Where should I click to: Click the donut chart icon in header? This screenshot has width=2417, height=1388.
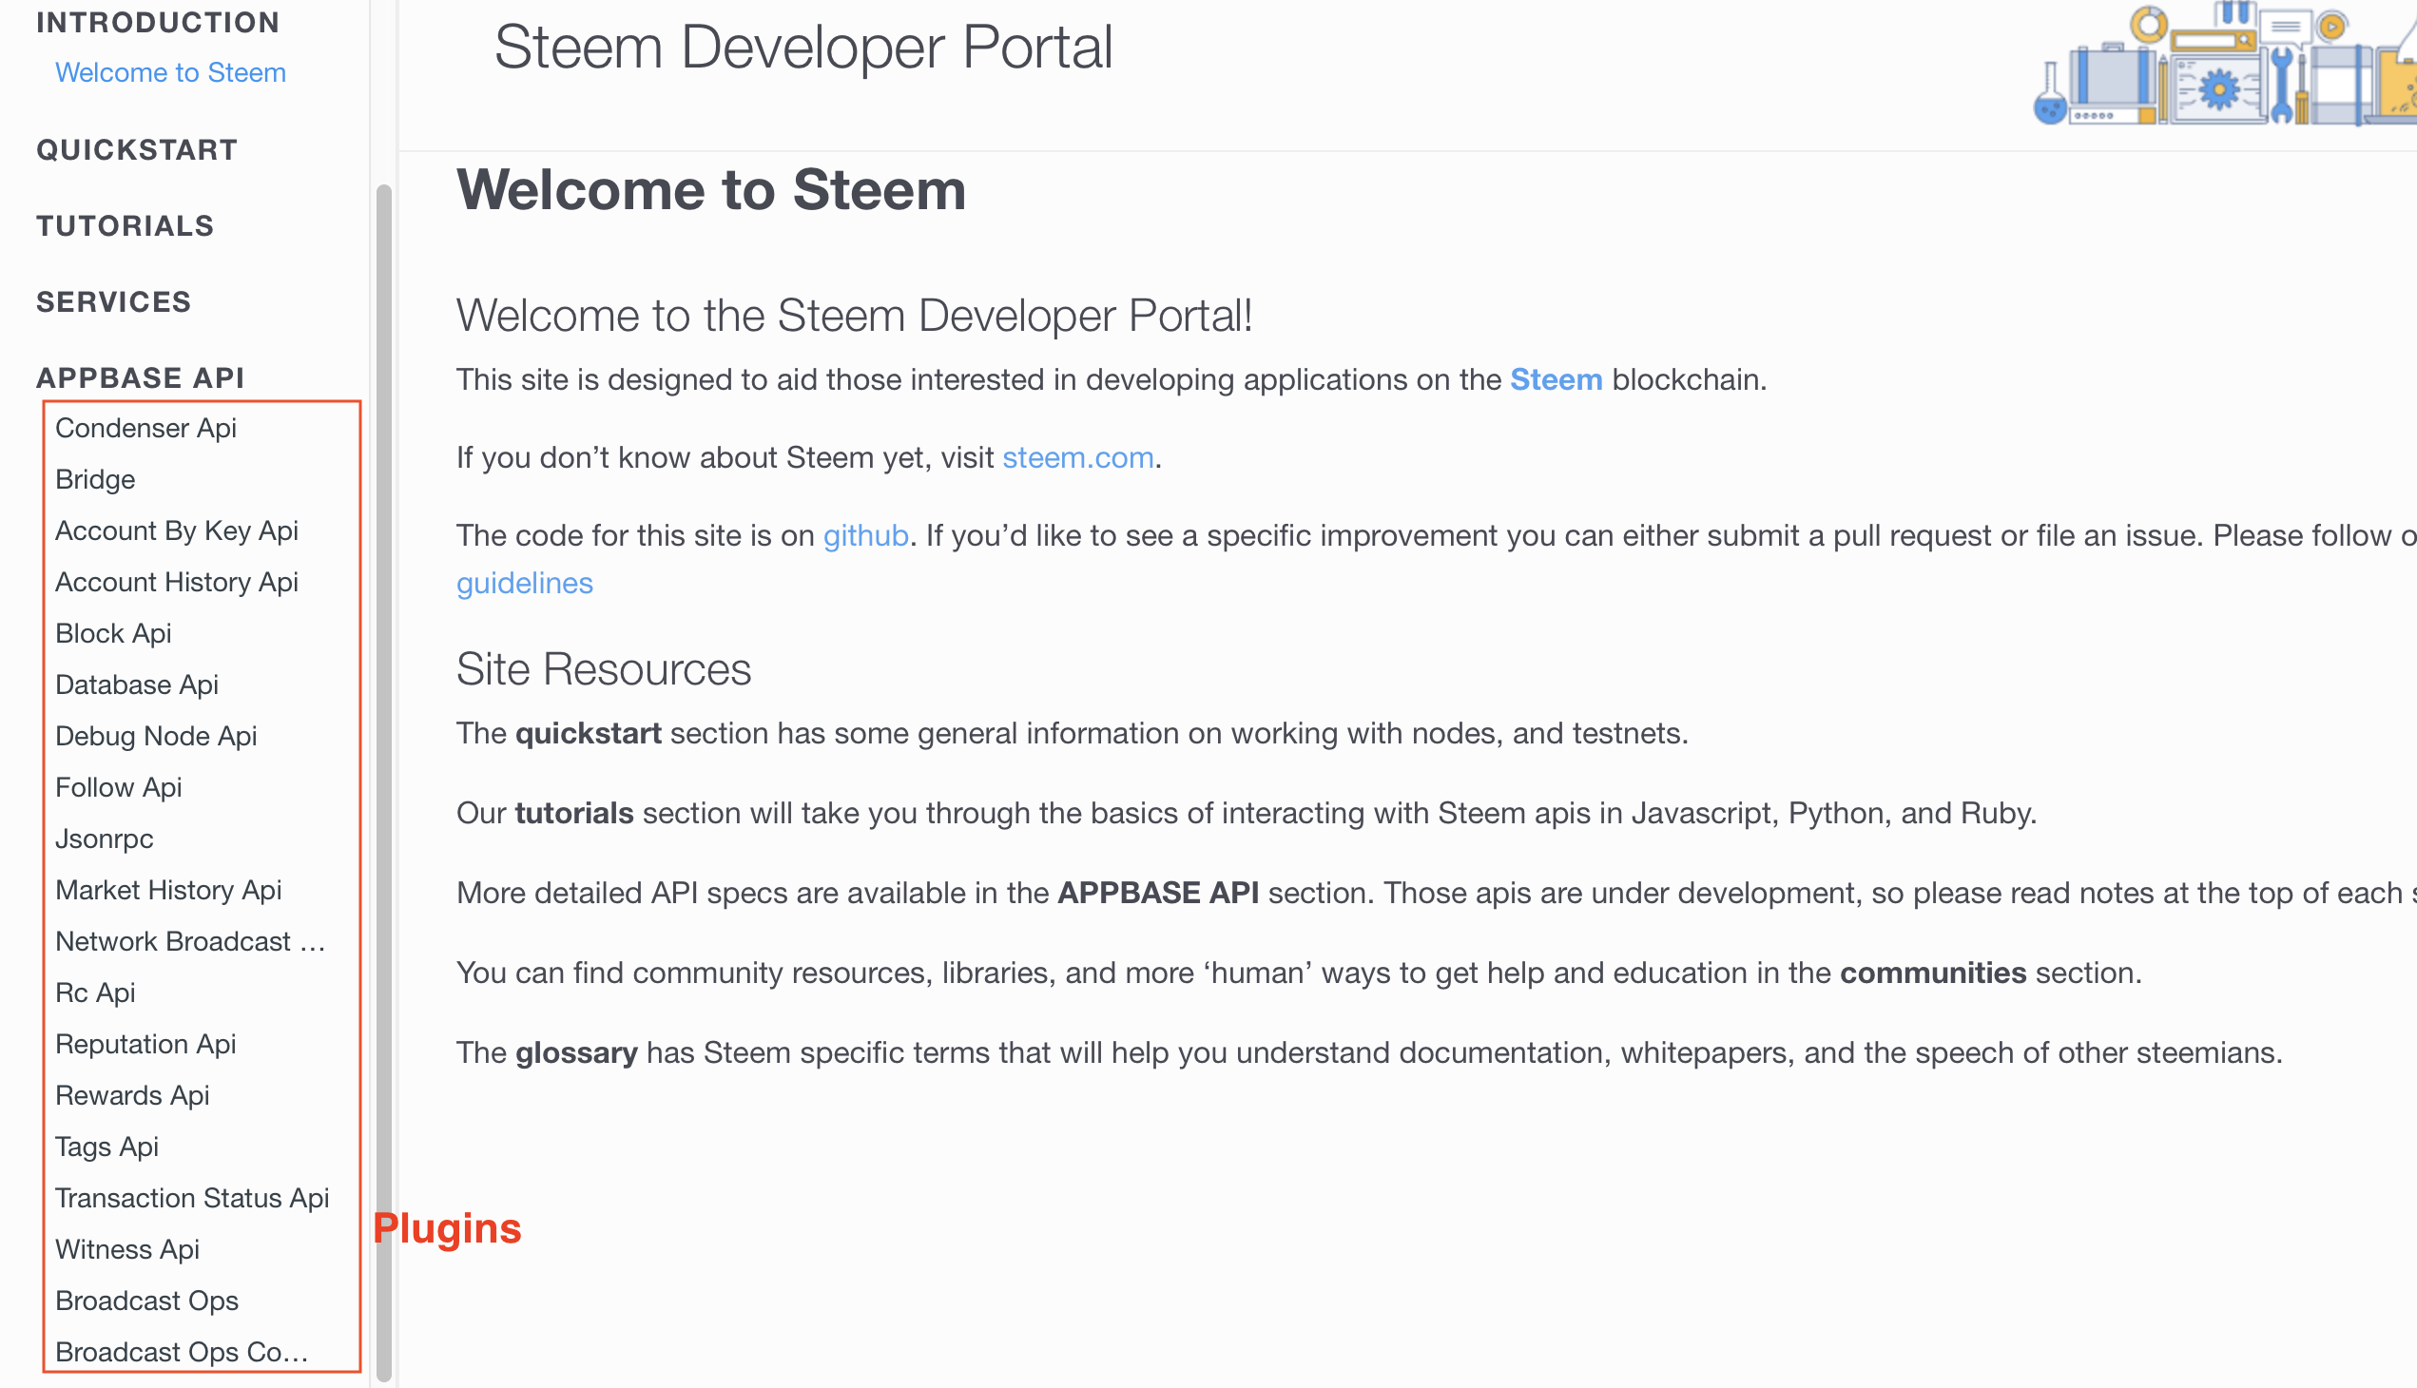[x=2149, y=25]
